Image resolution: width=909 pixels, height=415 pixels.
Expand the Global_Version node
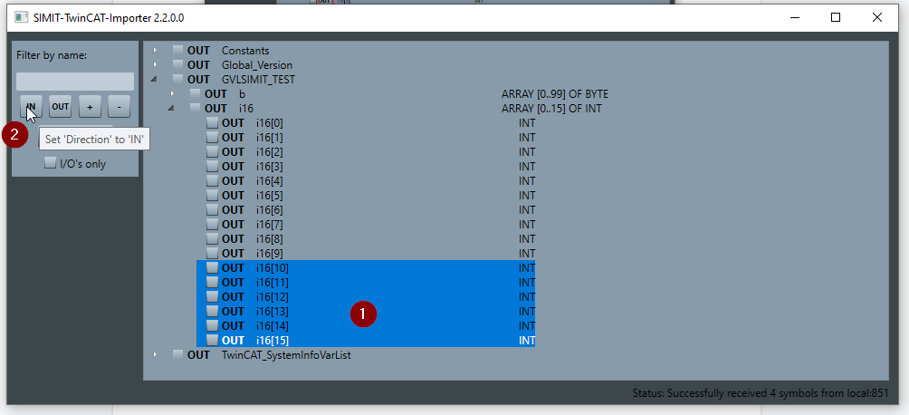click(x=155, y=65)
